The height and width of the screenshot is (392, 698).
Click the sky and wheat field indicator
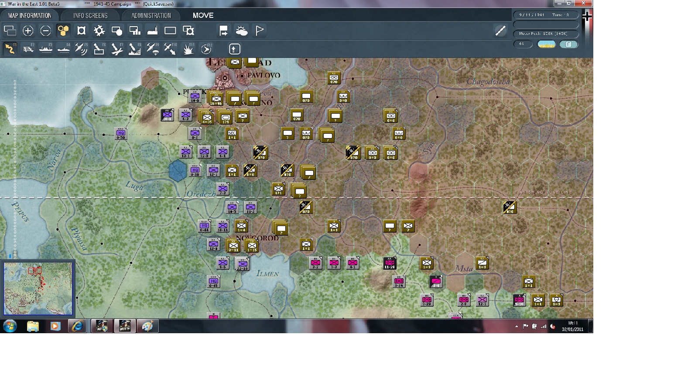click(546, 44)
